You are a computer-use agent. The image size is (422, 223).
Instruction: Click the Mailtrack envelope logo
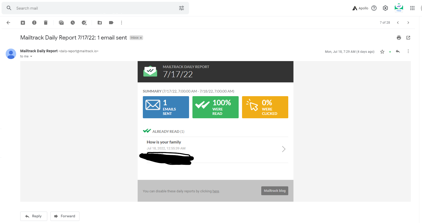150,71
